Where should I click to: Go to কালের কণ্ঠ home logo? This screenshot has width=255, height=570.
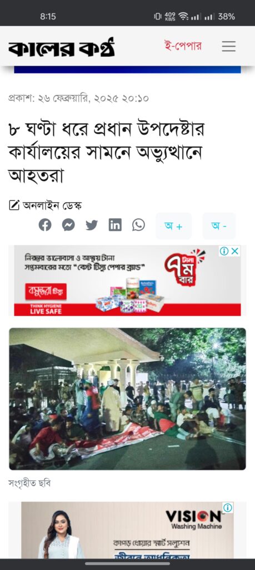pos(61,48)
